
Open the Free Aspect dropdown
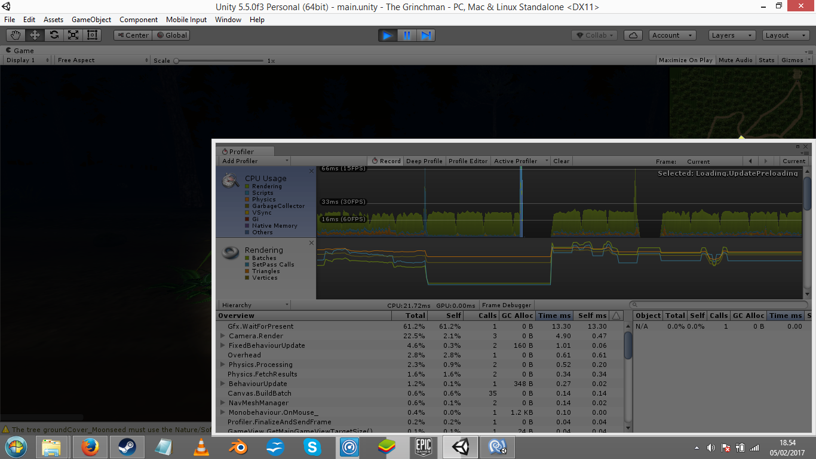click(102, 60)
